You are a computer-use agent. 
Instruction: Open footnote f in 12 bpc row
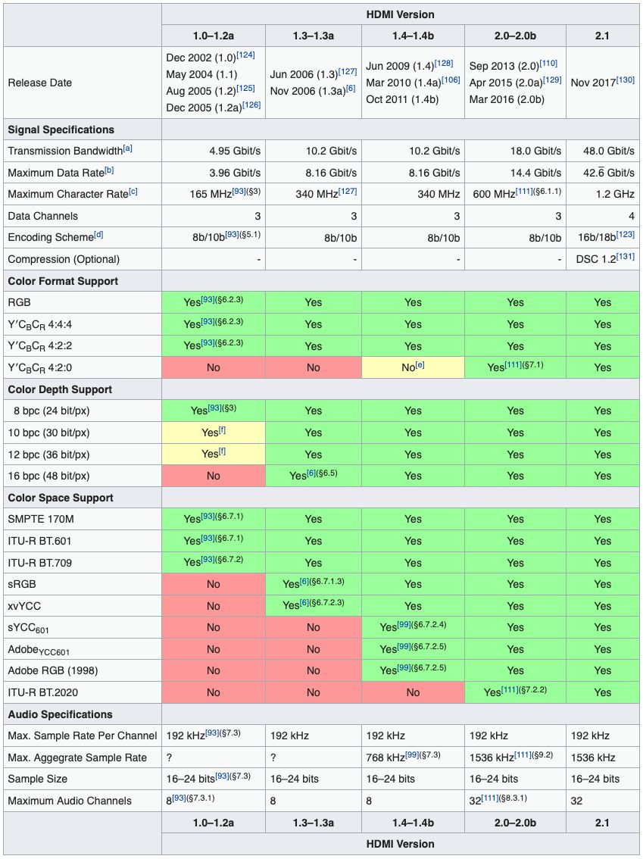(223, 451)
